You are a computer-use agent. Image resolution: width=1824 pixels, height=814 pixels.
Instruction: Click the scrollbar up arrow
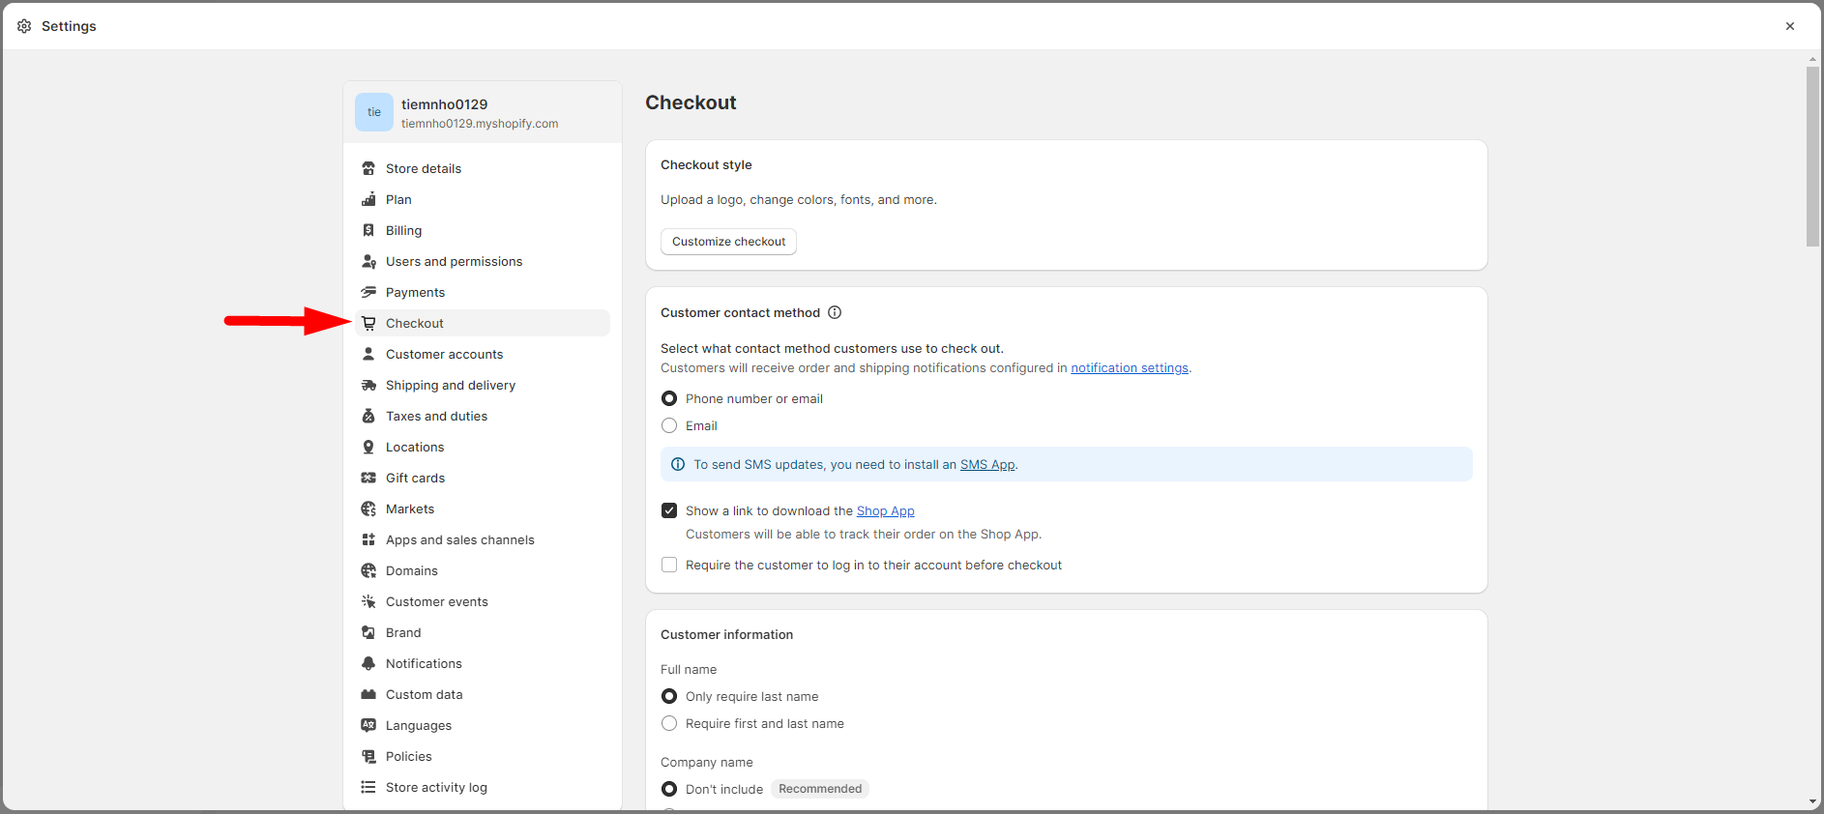[1812, 59]
